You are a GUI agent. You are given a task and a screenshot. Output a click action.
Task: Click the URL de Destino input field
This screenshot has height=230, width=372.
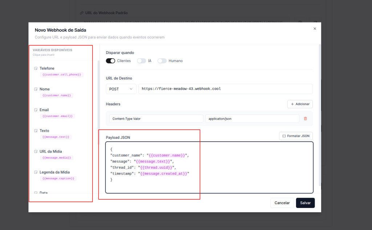pyautogui.click(x=225, y=89)
